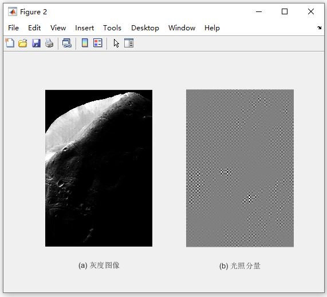Expand the Desktop menu
Image resolution: width=327 pixels, height=297 pixels.
tap(145, 28)
